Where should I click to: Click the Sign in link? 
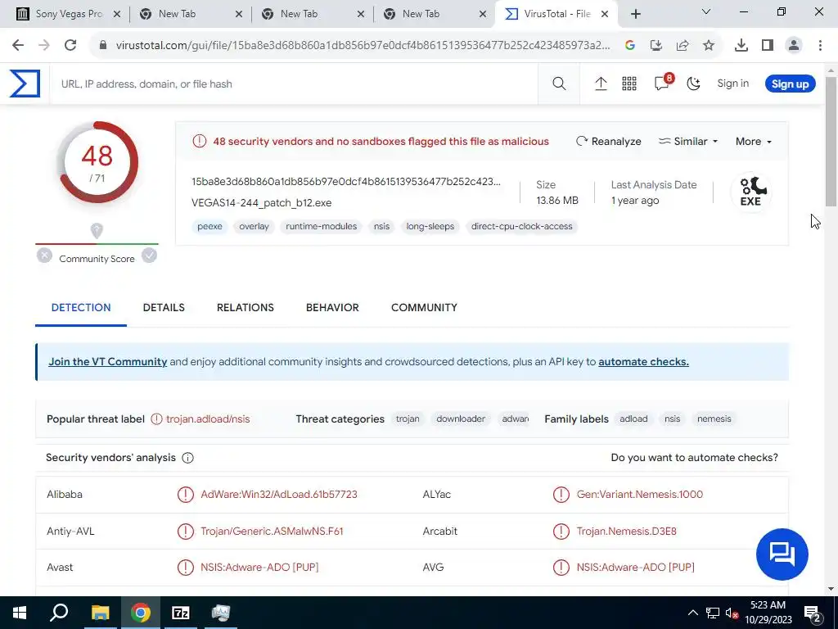(732, 84)
